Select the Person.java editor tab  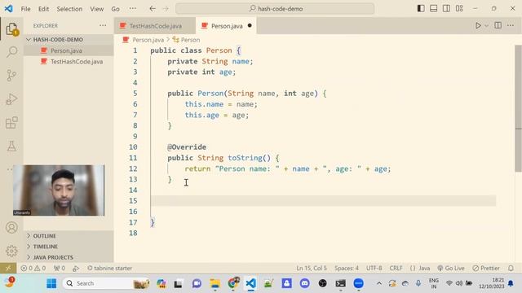pos(227,26)
